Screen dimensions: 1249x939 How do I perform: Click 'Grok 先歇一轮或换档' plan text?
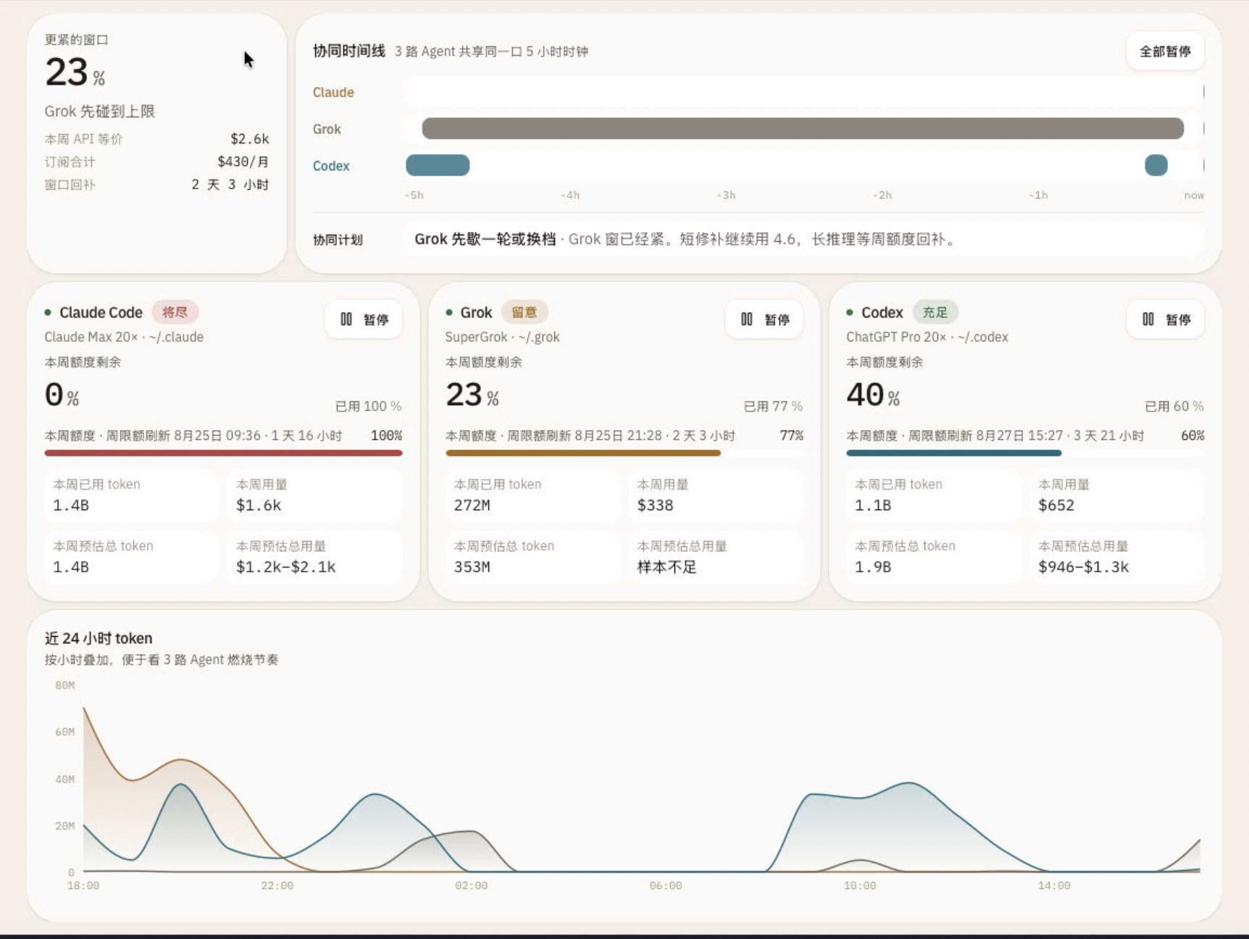pos(485,239)
